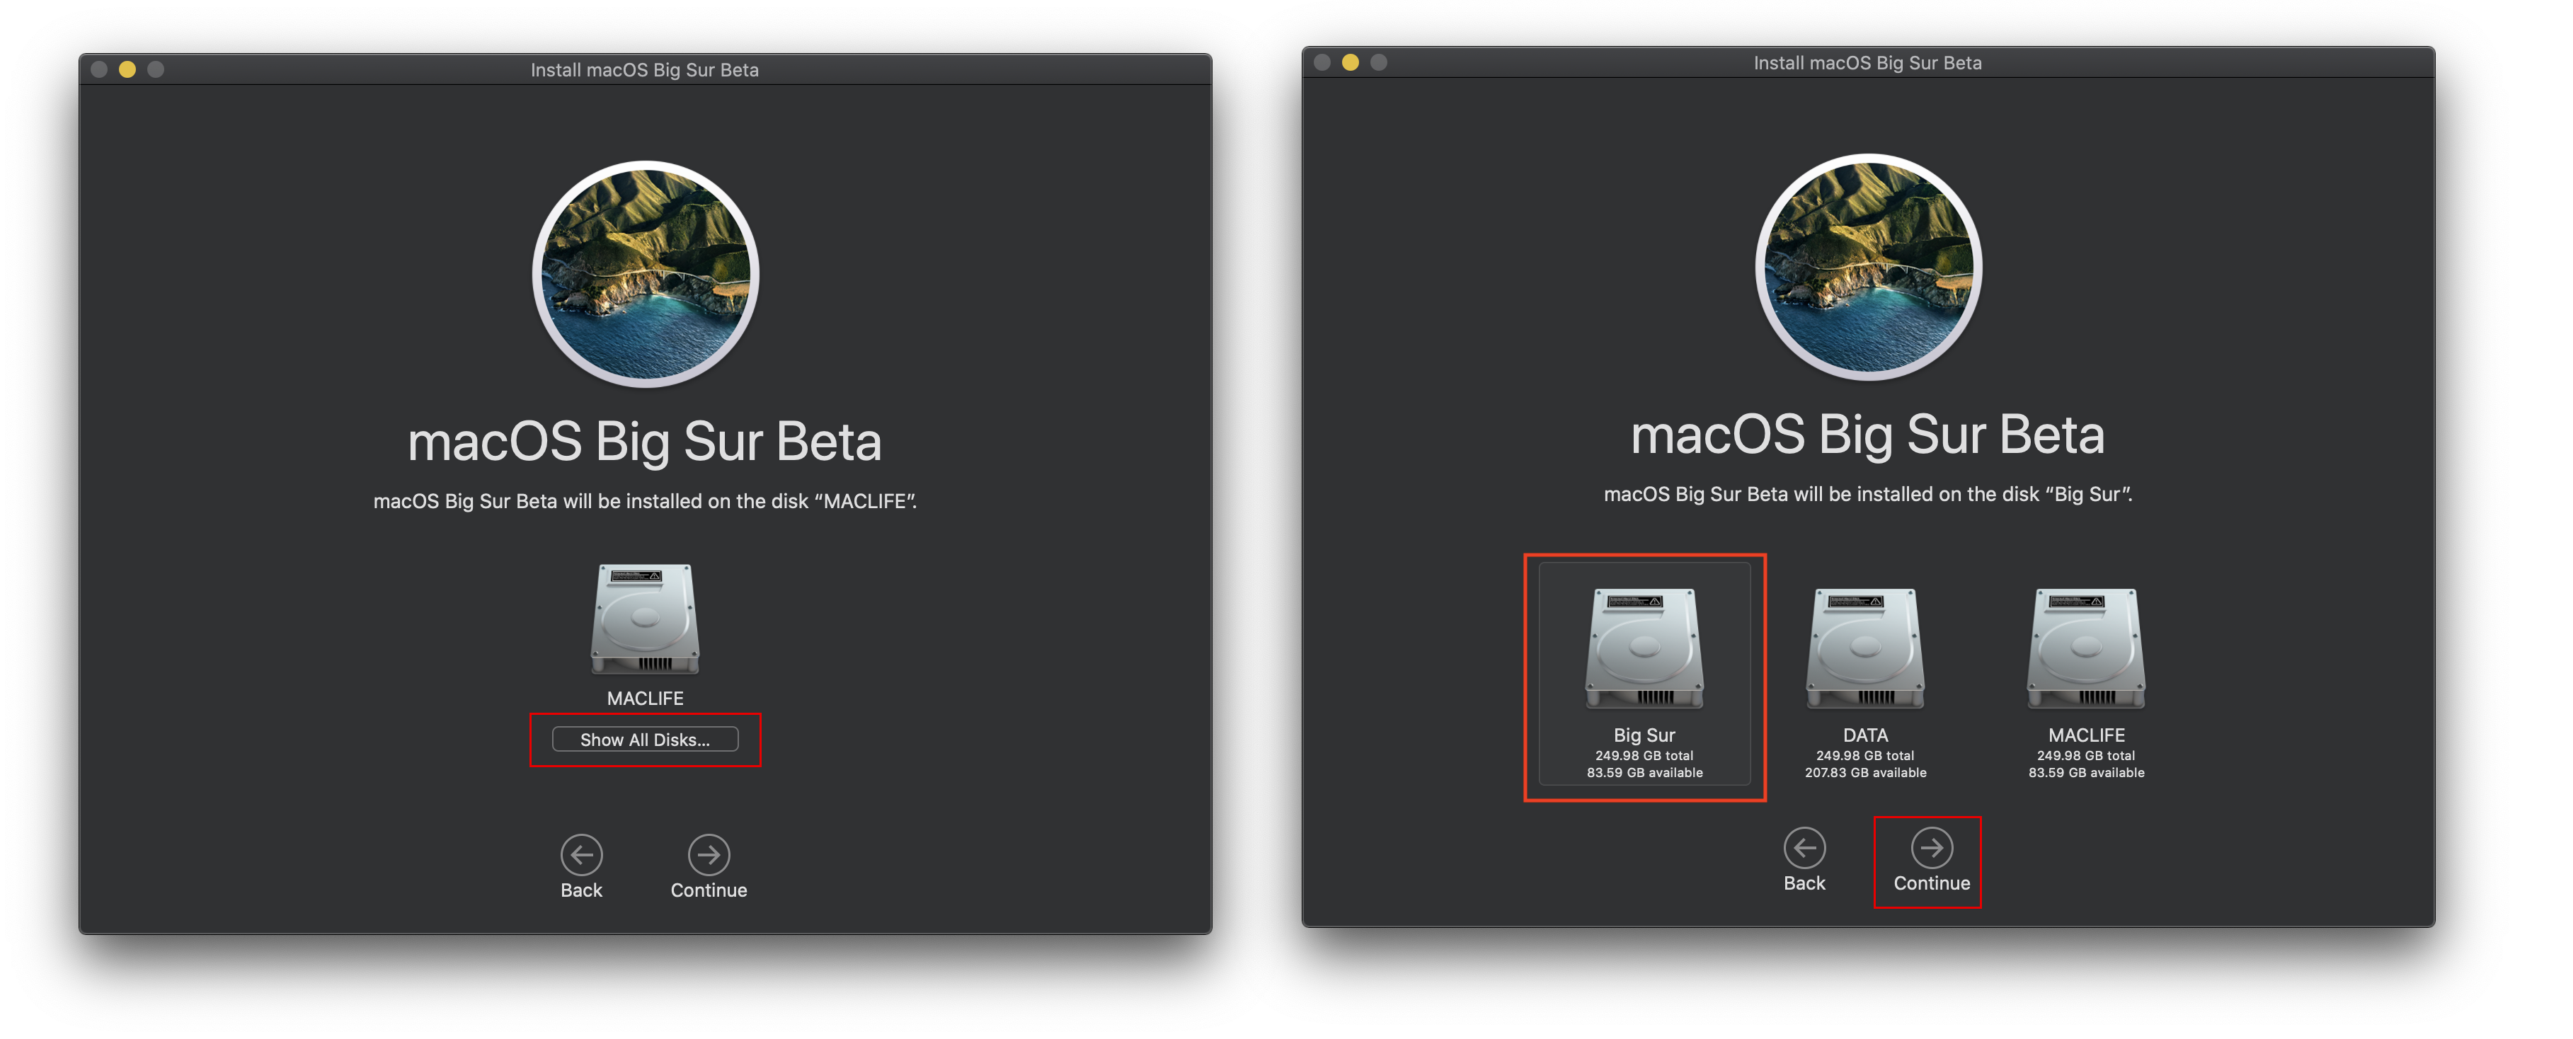Click Big Sur logo in left window
This screenshot has width=2573, height=1039.
[646, 274]
